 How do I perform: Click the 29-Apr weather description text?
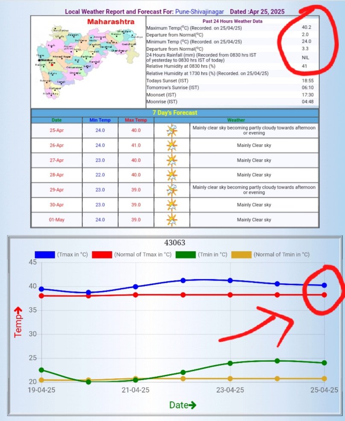tap(254, 190)
